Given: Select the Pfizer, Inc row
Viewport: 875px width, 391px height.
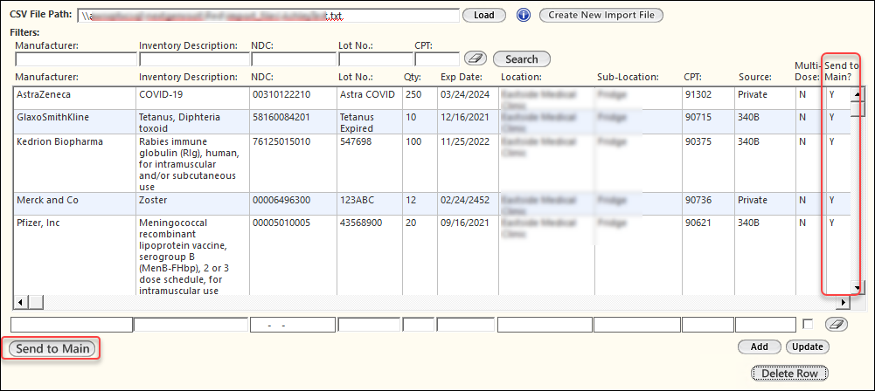Looking at the screenshot, I should pyautogui.click(x=431, y=255).
